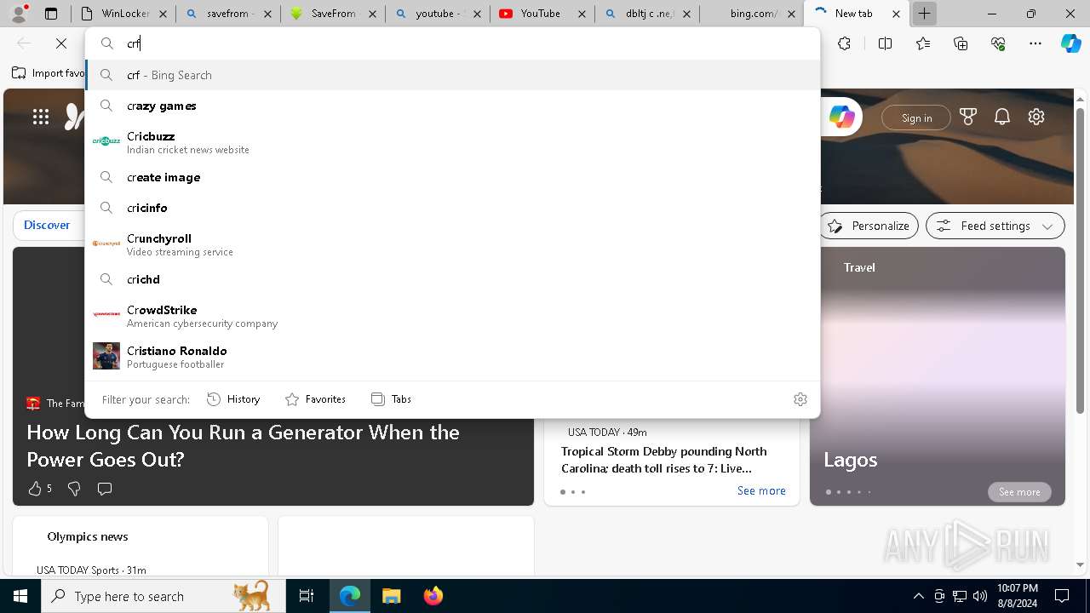Image resolution: width=1090 pixels, height=613 pixels.
Task: Open the Split screen icon
Action: [885, 43]
